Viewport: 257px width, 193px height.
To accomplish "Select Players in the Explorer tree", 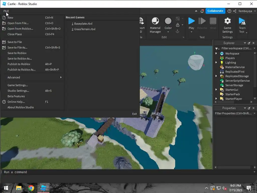I will (x=230, y=58).
